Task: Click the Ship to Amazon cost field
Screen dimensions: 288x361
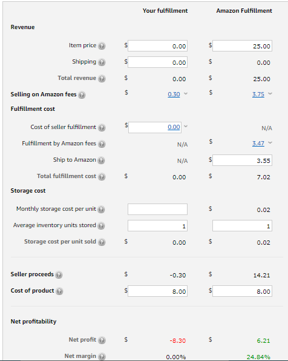Action: (x=242, y=161)
